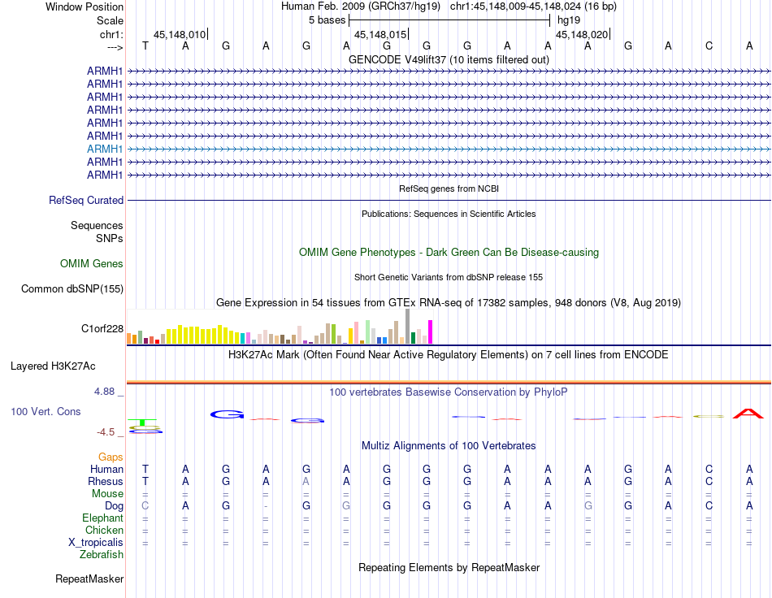The height and width of the screenshot is (598, 772).
Task: Open the H3K27Ac Mark track title
Action: pyautogui.click(x=449, y=355)
